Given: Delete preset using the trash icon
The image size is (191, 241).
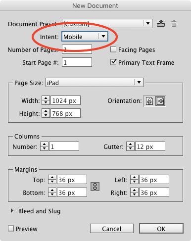Looking at the screenshot, I should pos(174,24).
